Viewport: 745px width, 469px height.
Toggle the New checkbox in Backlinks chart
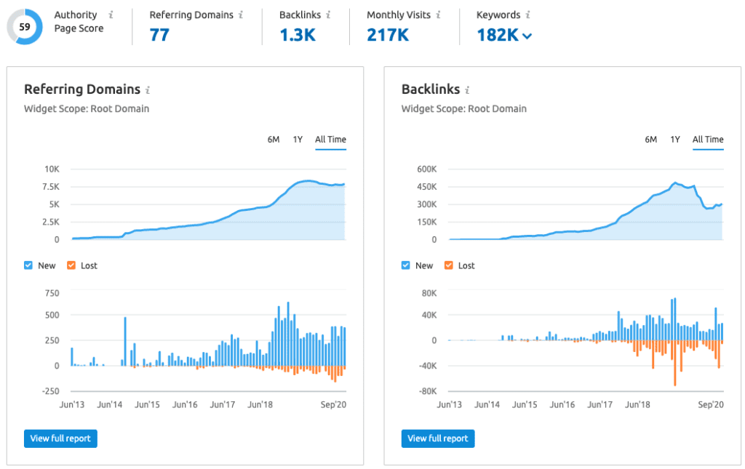[405, 265]
